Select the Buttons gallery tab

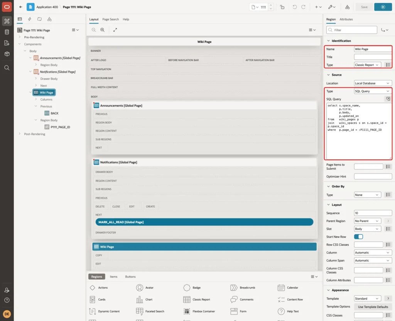130,277
